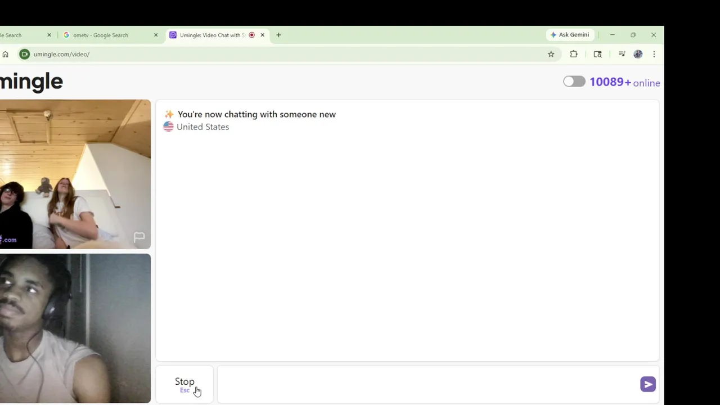Open the Chrome profile avatar
The height and width of the screenshot is (405, 720).
pyautogui.click(x=638, y=54)
